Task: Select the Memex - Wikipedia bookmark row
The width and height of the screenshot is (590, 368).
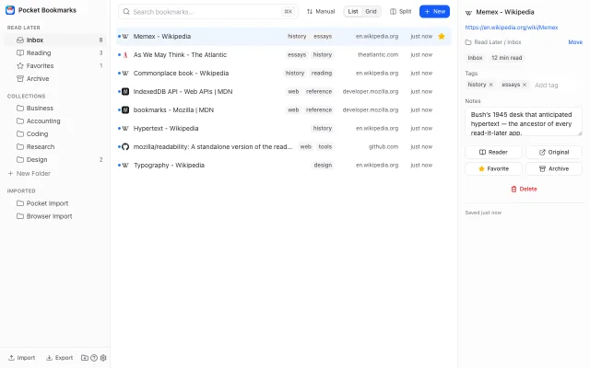Action: coord(283,37)
